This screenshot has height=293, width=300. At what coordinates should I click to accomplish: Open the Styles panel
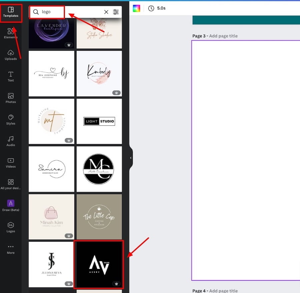11,119
